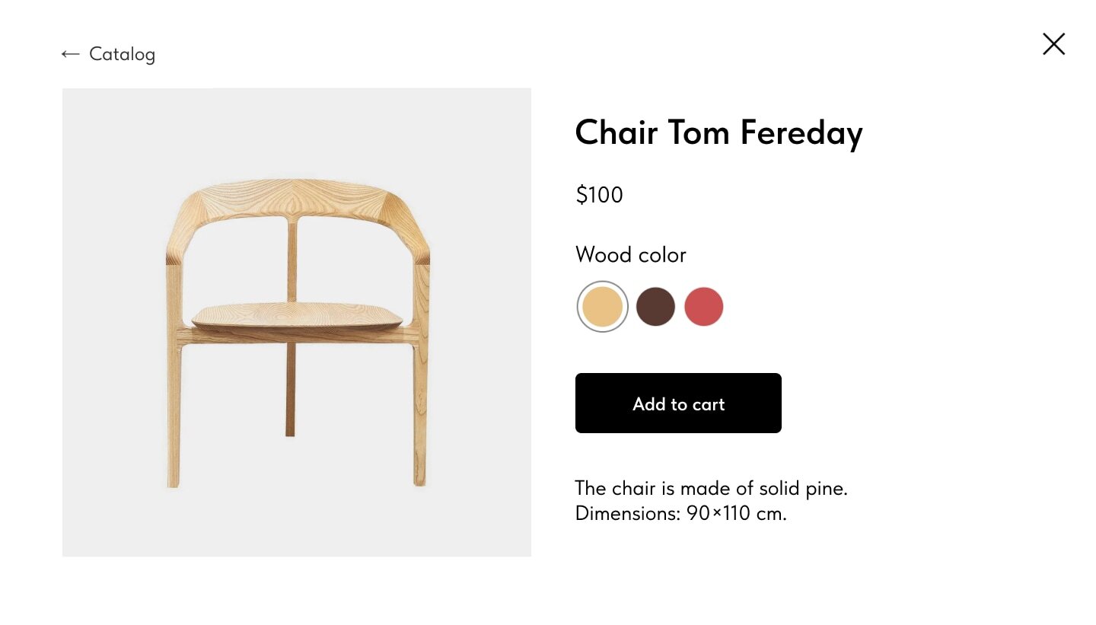Image resolution: width=1096 pixels, height=625 pixels.
Task: Click the close X icon in top right
Action: 1053,43
